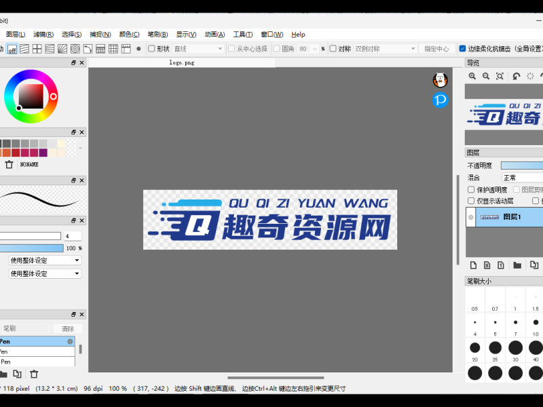Open the 颜色 color menu
The image size is (543, 407).
point(129,35)
